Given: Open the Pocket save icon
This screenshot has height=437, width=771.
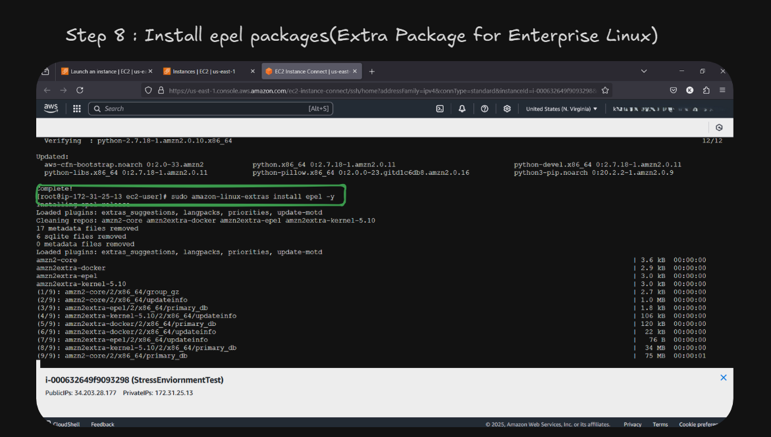Looking at the screenshot, I should point(673,90).
